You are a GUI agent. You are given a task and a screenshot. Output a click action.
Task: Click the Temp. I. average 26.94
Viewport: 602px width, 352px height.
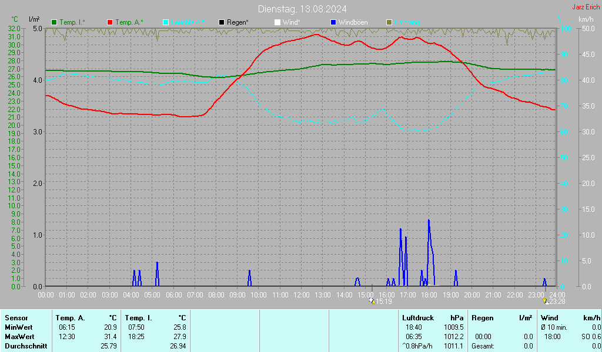click(178, 346)
